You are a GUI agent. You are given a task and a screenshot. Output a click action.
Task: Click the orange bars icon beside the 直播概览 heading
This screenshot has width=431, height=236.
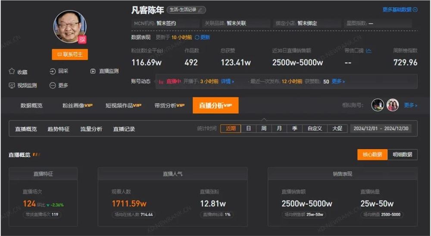pos(36,154)
